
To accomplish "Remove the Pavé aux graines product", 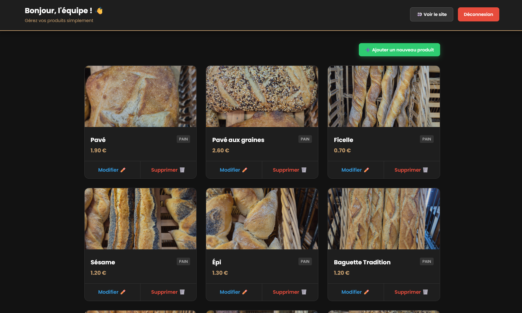I will tap(290, 170).
